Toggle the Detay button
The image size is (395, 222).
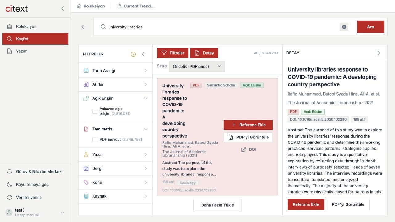click(x=204, y=53)
